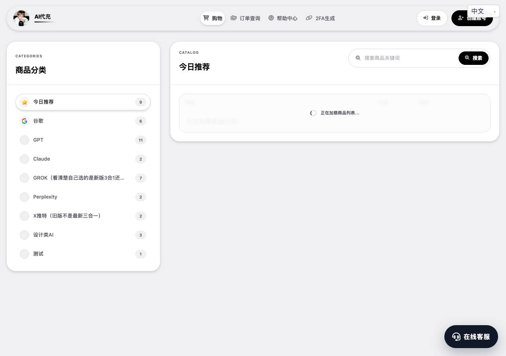Click the star icon beside 今日推荐

(25, 102)
